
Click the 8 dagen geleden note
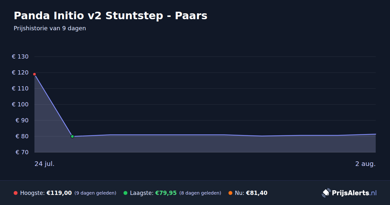pos(200,193)
